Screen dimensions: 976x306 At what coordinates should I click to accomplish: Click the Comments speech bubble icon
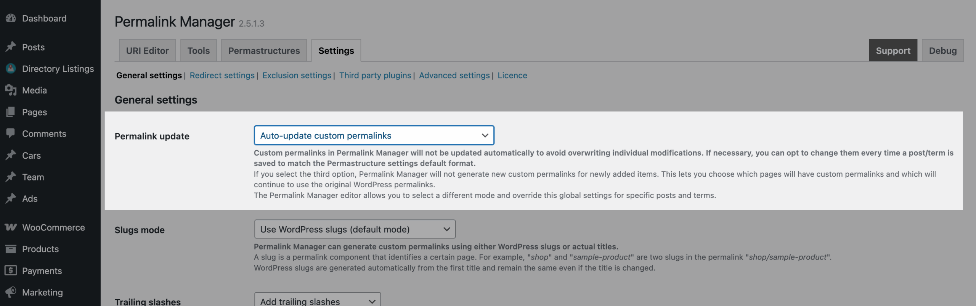[11, 134]
